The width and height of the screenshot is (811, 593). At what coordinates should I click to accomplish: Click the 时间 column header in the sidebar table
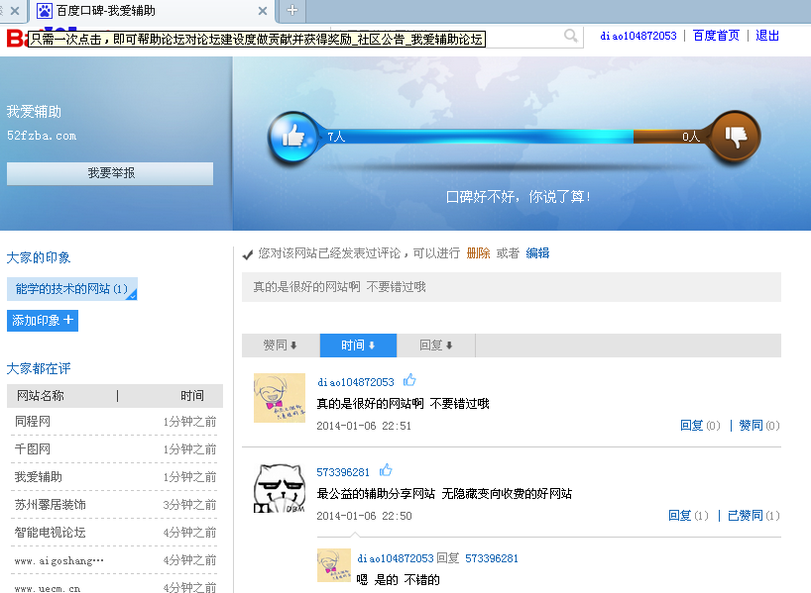point(192,396)
